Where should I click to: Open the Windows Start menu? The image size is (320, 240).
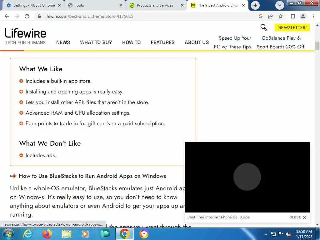pos(8,234)
